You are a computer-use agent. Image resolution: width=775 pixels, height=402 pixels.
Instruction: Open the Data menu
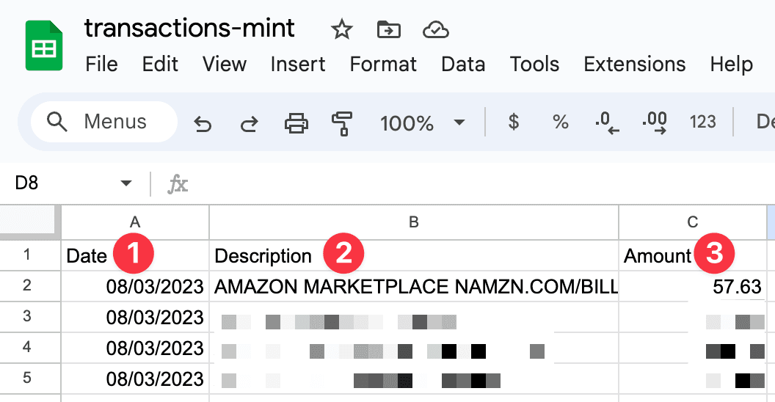pyautogui.click(x=463, y=64)
